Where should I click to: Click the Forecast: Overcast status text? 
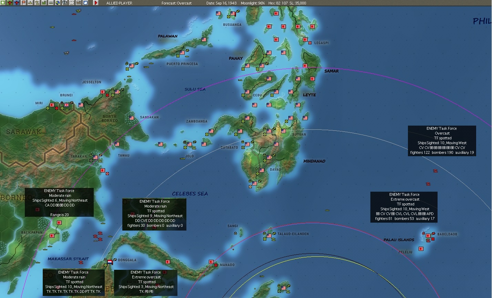point(177,3)
